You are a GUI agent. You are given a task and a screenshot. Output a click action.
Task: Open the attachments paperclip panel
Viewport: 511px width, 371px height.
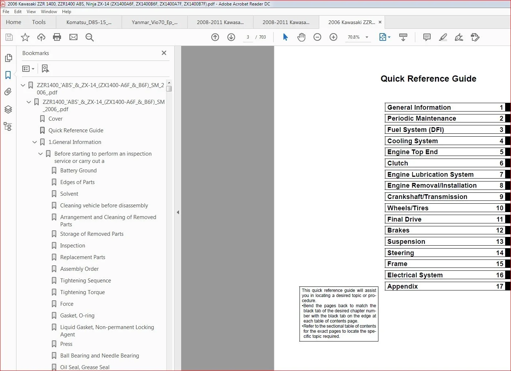click(8, 92)
